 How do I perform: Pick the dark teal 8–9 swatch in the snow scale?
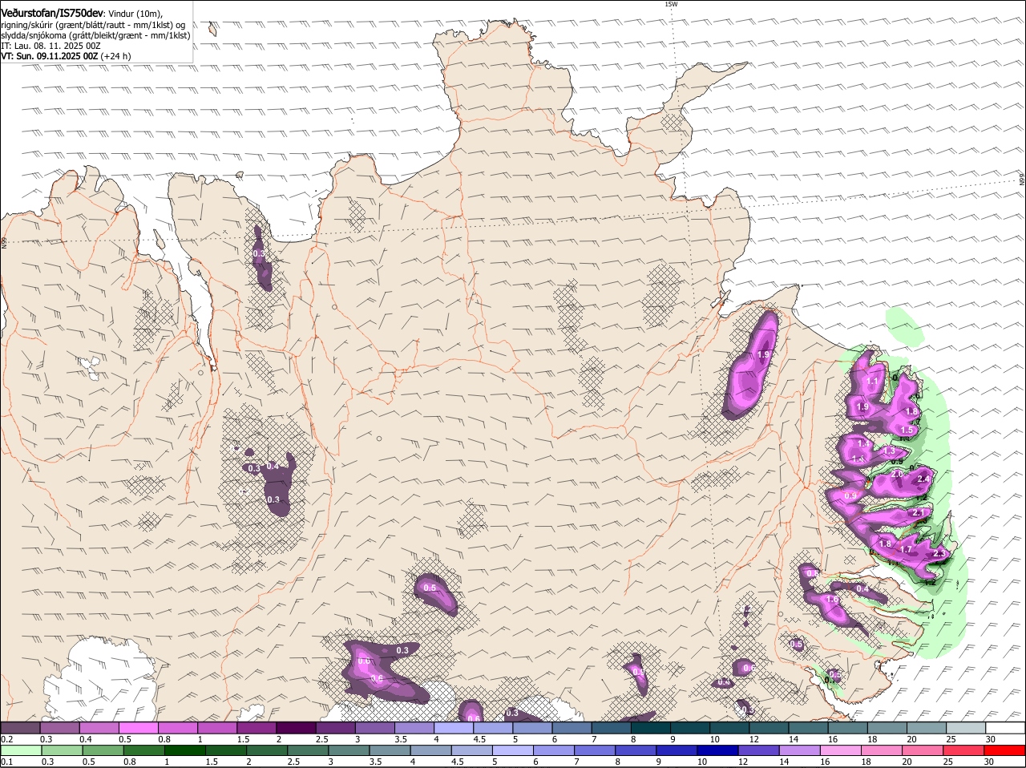651,728
